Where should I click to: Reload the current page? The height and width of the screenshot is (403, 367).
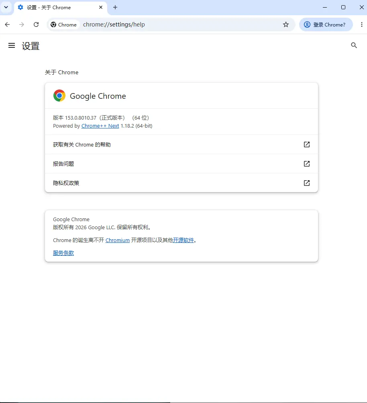[x=36, y=24]
